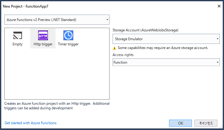This screenshot has height=130, width=224.
Task: Click the yellow warning triangle icon
Action: [114, 48]
